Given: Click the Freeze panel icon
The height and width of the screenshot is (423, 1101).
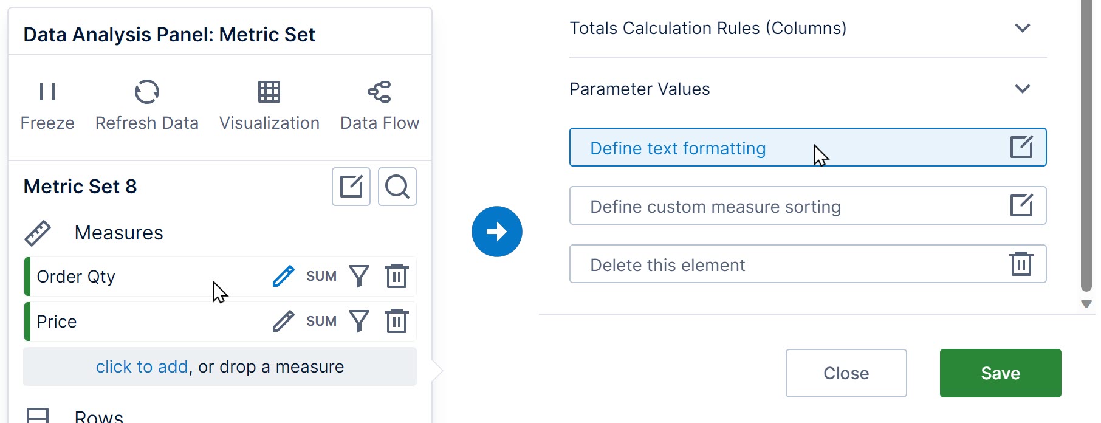Looking at the screenshot, I should point(47,92).
